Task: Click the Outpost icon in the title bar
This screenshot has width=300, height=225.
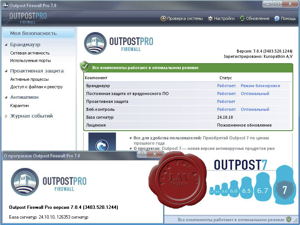Action: pos(6,5)
